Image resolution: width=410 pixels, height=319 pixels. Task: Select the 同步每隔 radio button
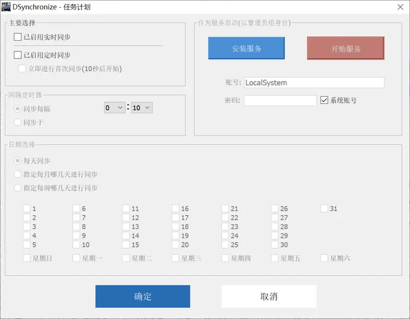[x=18, y=109]
